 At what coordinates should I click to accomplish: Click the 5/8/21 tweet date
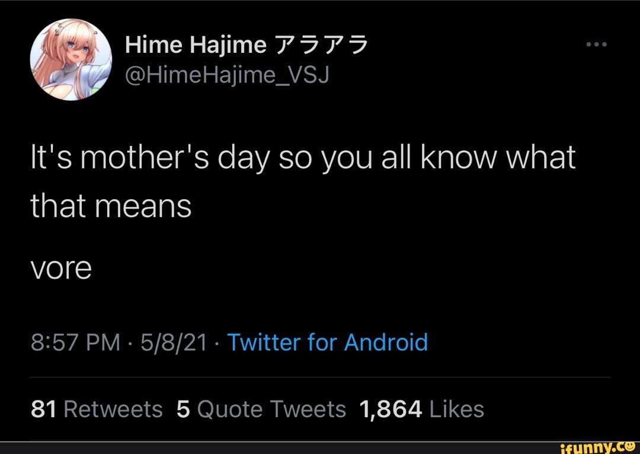(172, 343)
